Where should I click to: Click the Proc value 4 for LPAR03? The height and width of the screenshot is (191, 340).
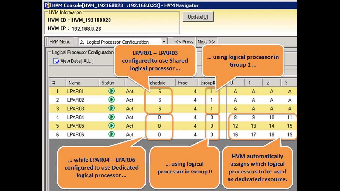(x=195, y=108)
